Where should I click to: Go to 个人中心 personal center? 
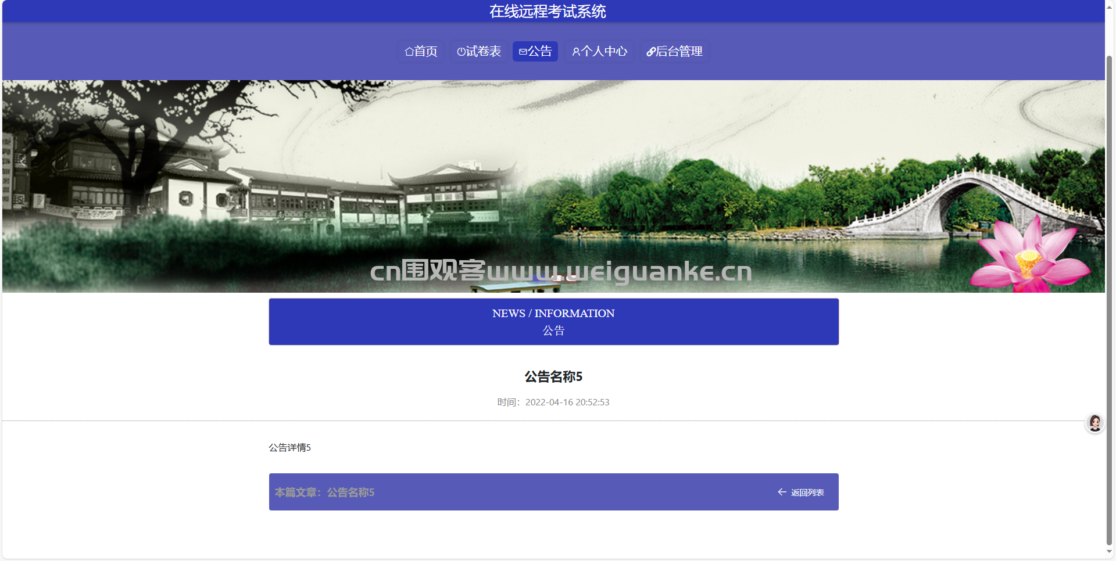click(x=599, y=51)
